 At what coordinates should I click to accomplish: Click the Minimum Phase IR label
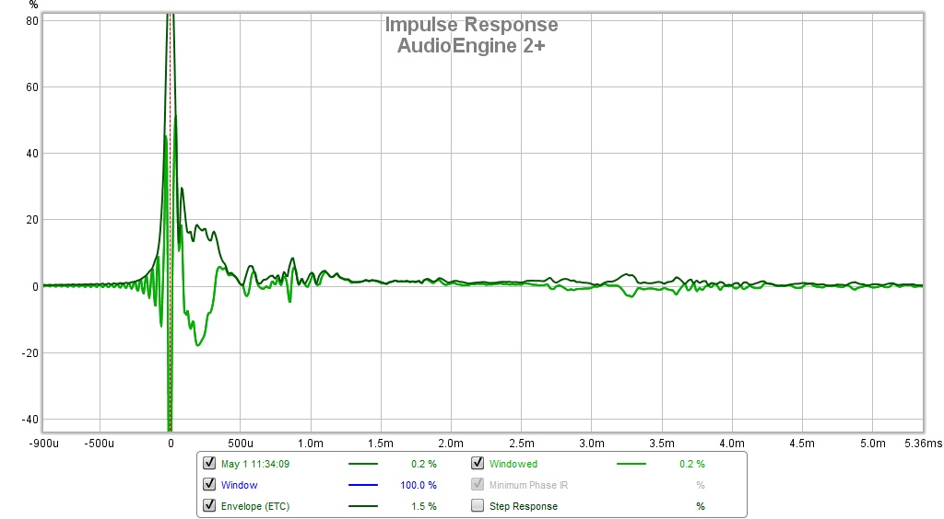pyautogui.click(x=528, y=485)
